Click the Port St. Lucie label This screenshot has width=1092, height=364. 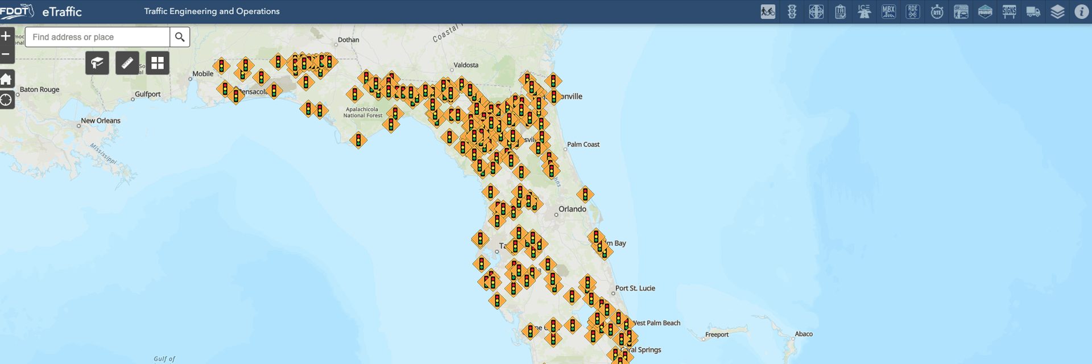coord(635,288)
